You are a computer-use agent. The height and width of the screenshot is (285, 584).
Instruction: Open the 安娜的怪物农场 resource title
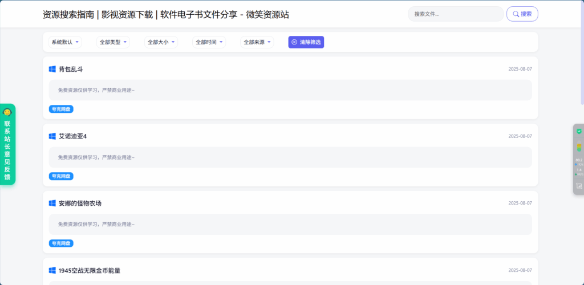[80, 203]
